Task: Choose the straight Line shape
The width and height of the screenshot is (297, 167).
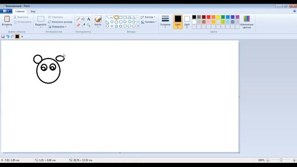Action: point(108,18)
